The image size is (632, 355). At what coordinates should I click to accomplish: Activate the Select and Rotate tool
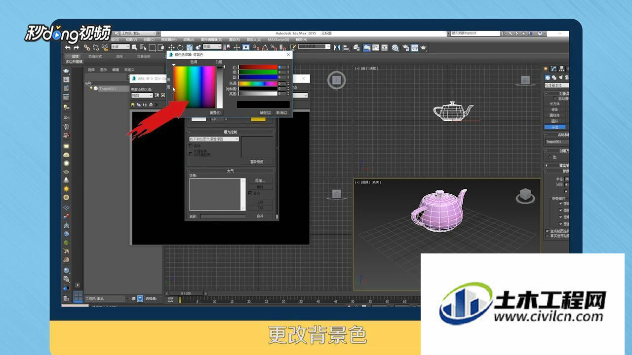180,47
